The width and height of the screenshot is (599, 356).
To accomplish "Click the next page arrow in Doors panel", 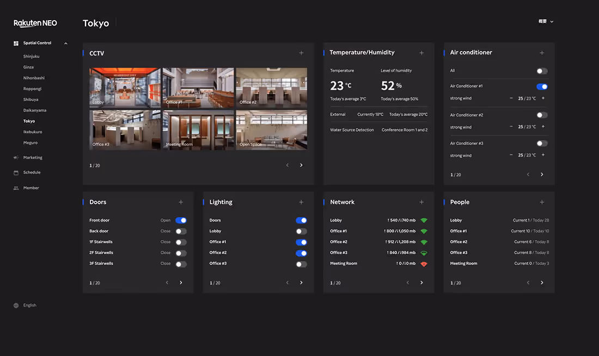I will (181, 283).
